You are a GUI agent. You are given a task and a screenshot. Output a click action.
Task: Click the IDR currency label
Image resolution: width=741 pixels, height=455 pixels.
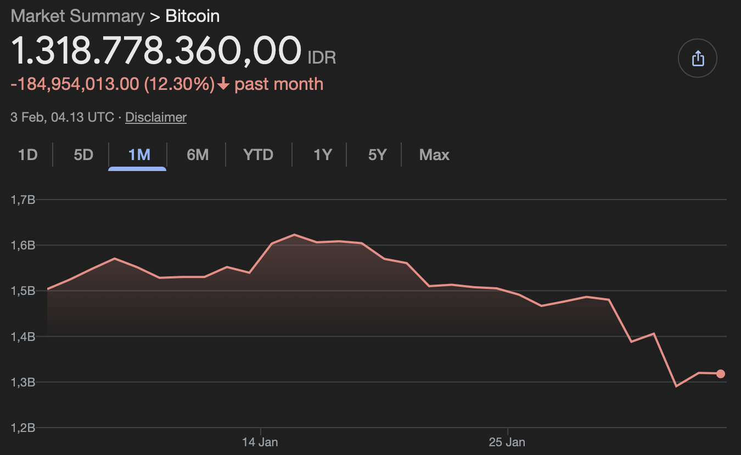[x=322, y=57]
